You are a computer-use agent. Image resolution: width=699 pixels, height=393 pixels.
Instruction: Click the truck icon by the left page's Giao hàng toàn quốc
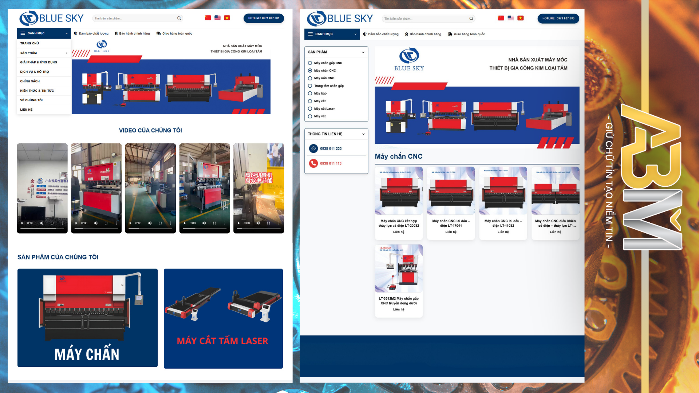tap(158, 33)
